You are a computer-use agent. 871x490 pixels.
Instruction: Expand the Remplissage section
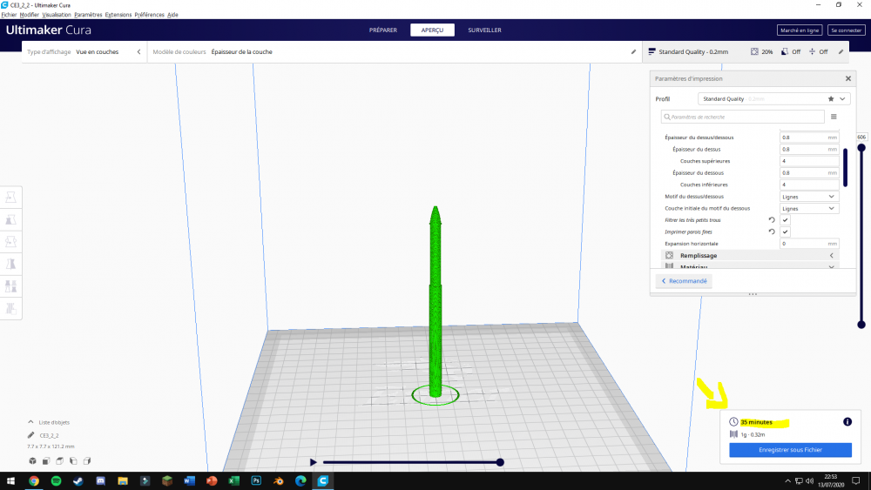tap(750, 255)
